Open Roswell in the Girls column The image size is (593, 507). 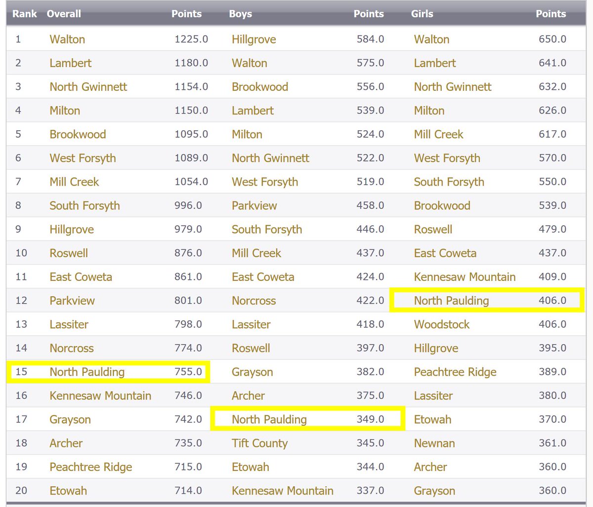tap(433, 230)
